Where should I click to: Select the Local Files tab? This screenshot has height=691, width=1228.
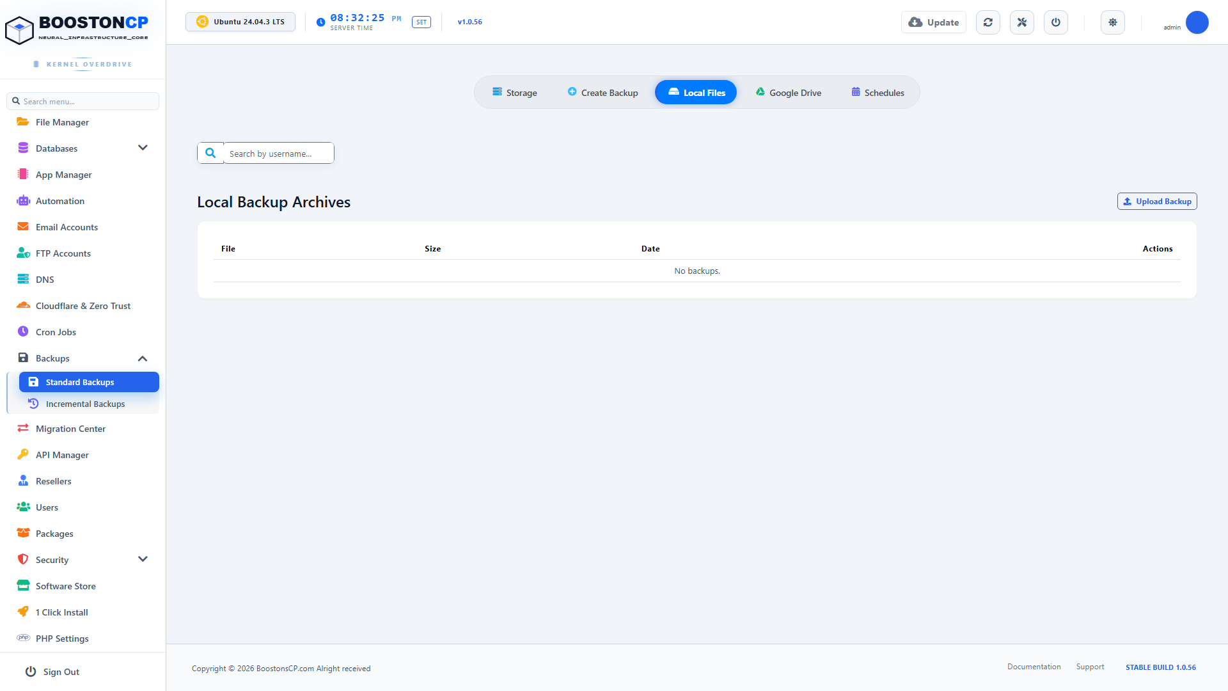[696, 93]
